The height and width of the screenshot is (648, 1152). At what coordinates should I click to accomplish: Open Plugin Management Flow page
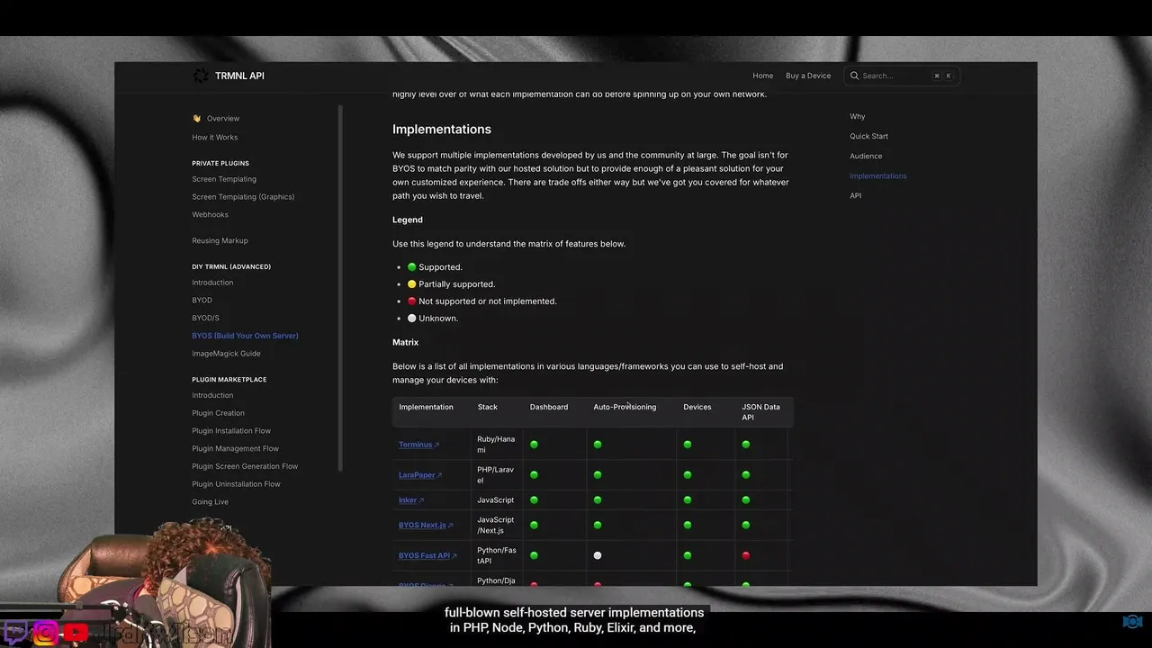coord(235,448)
